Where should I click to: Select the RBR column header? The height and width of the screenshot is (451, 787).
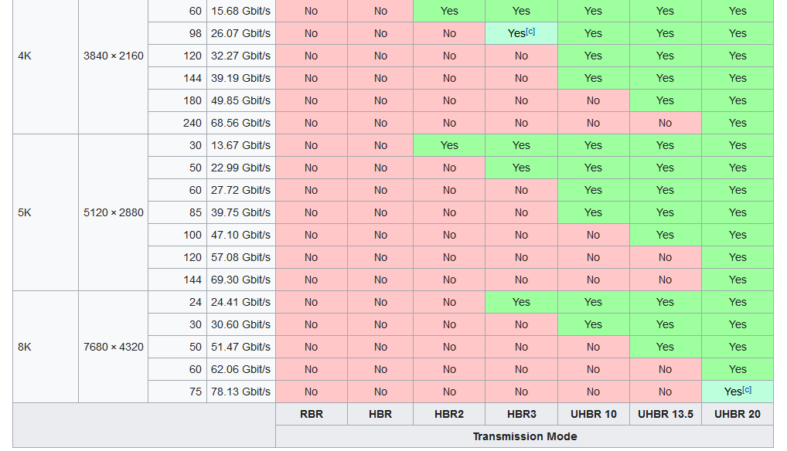312,415
